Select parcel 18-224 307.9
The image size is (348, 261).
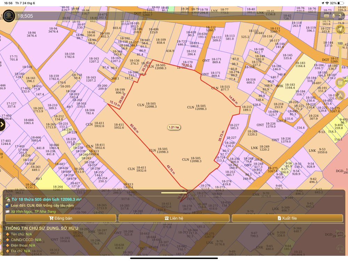tap(314, 117)
